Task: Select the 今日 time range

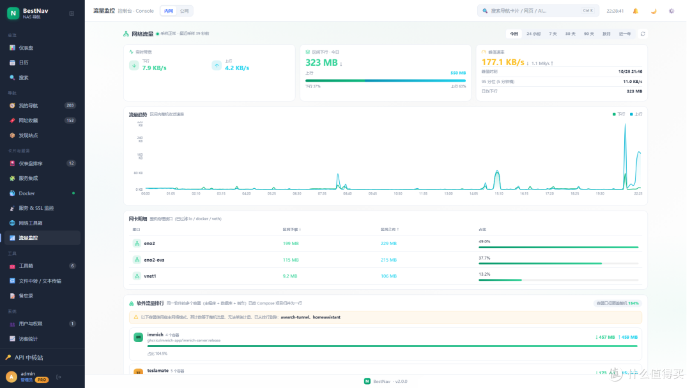Action: [x=514, y=34]
